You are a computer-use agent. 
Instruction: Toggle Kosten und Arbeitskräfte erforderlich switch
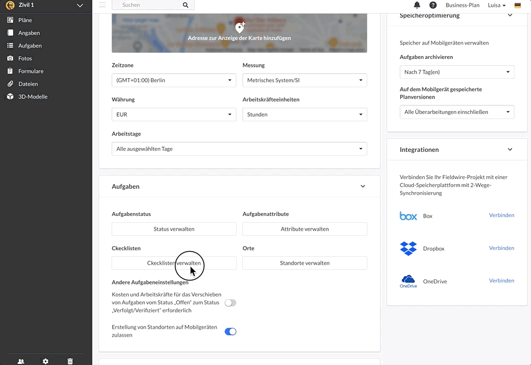[230, 303]
